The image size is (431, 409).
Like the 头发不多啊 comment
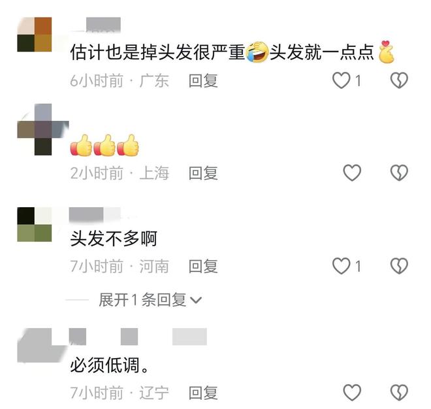(342, 266)
